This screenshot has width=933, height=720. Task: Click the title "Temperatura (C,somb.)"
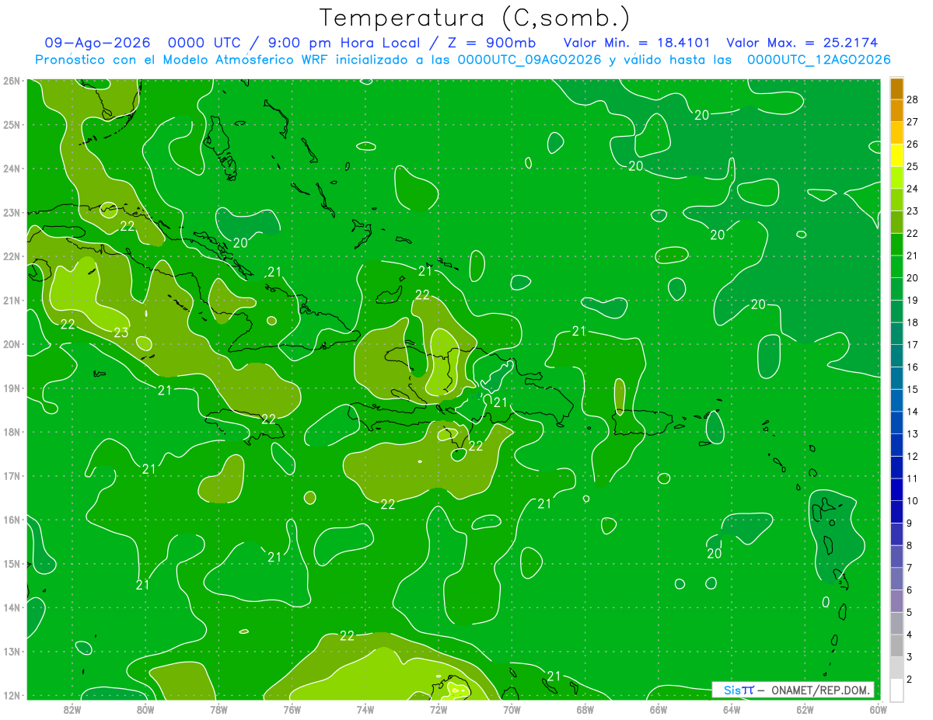[475, 18]
